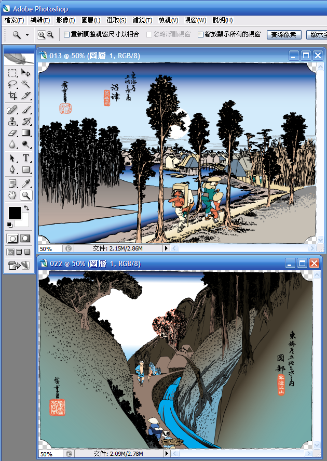Click 文件: 2.09M/2.78M status text
Screen dimensions: 327x461
(118, 454)
